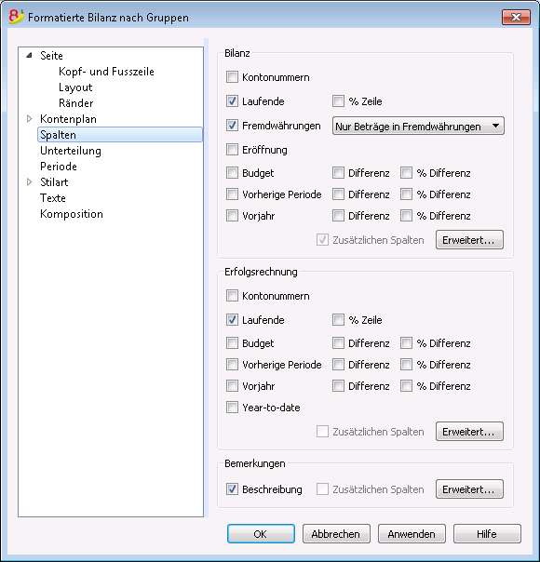Tick the Eröffnung checkbox
Viewport: 540px width, 562px height.
click(232, 150)
